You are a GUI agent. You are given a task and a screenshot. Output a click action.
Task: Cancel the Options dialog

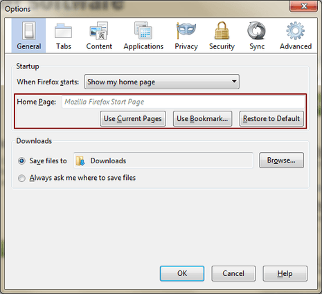coord(233,273)
